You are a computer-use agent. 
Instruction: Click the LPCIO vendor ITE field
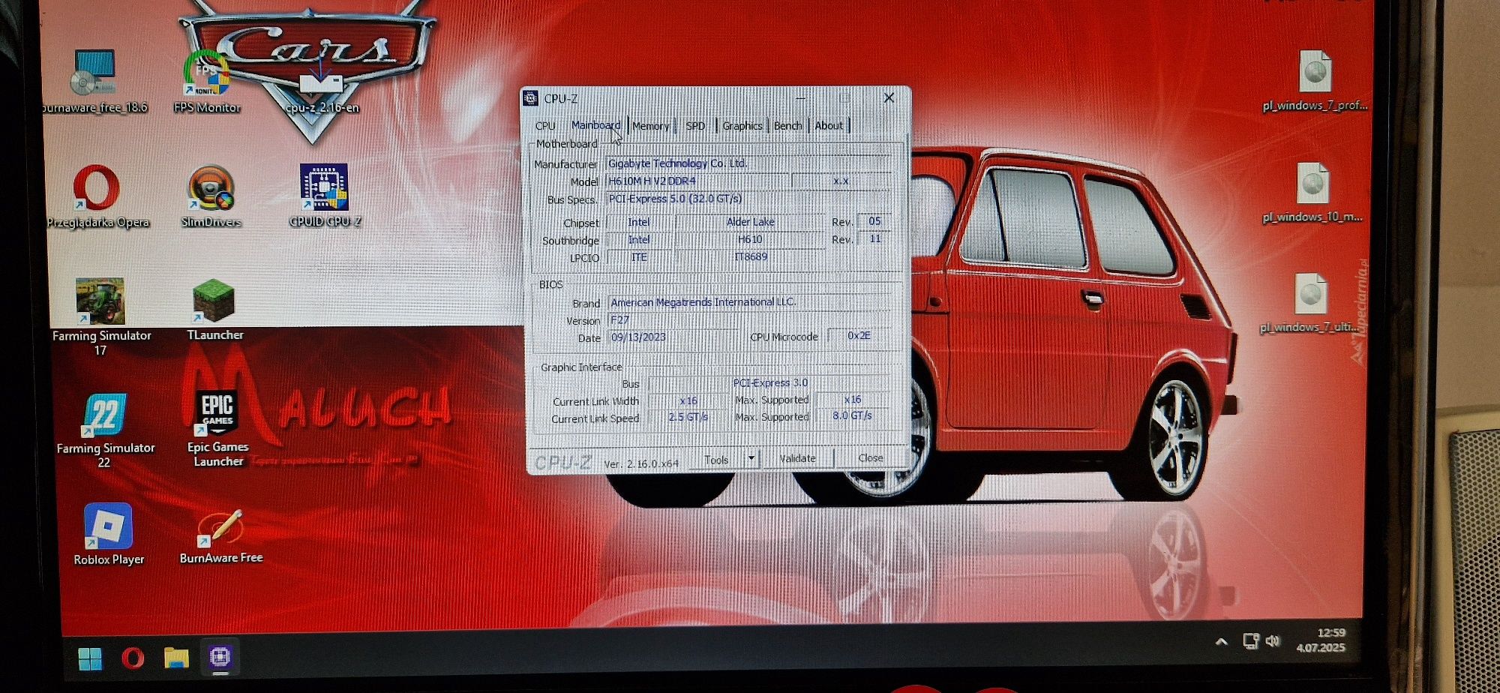[x=639, y=257]
